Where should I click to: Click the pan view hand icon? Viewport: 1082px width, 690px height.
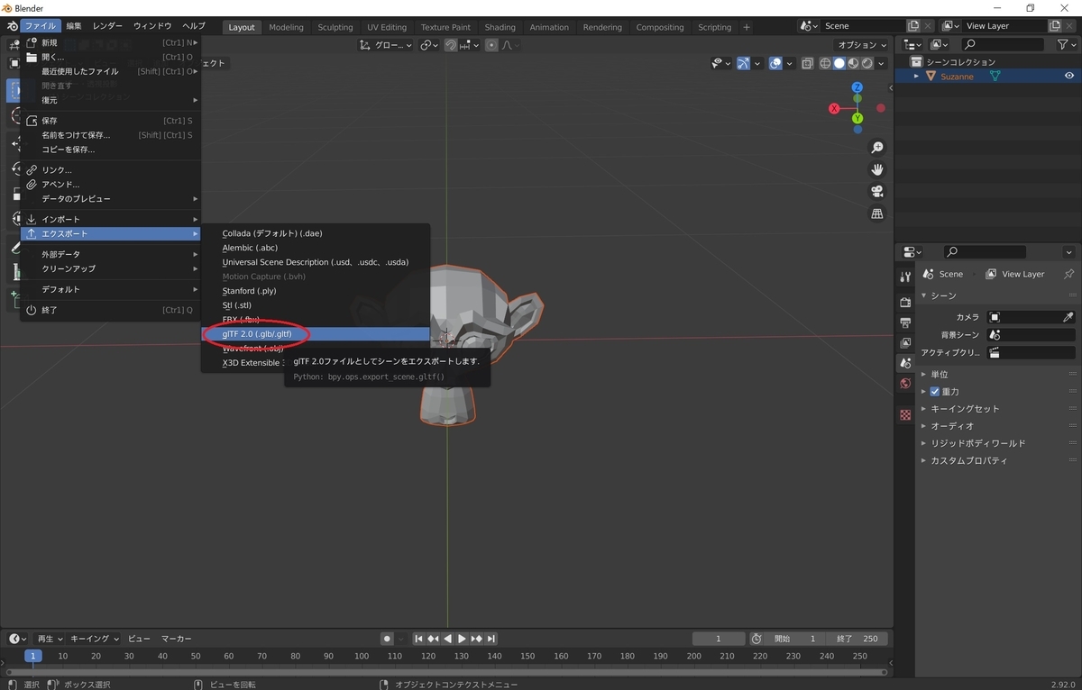876,169
